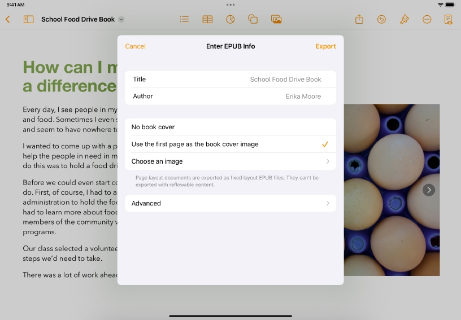The width and height of the screenshot is (461, 320).
Task: Insert a table using the table icon
Action: [207, 19]
